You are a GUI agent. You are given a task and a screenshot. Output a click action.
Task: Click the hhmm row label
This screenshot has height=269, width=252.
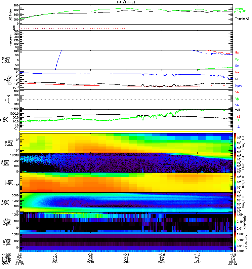[x=6, y=262]
